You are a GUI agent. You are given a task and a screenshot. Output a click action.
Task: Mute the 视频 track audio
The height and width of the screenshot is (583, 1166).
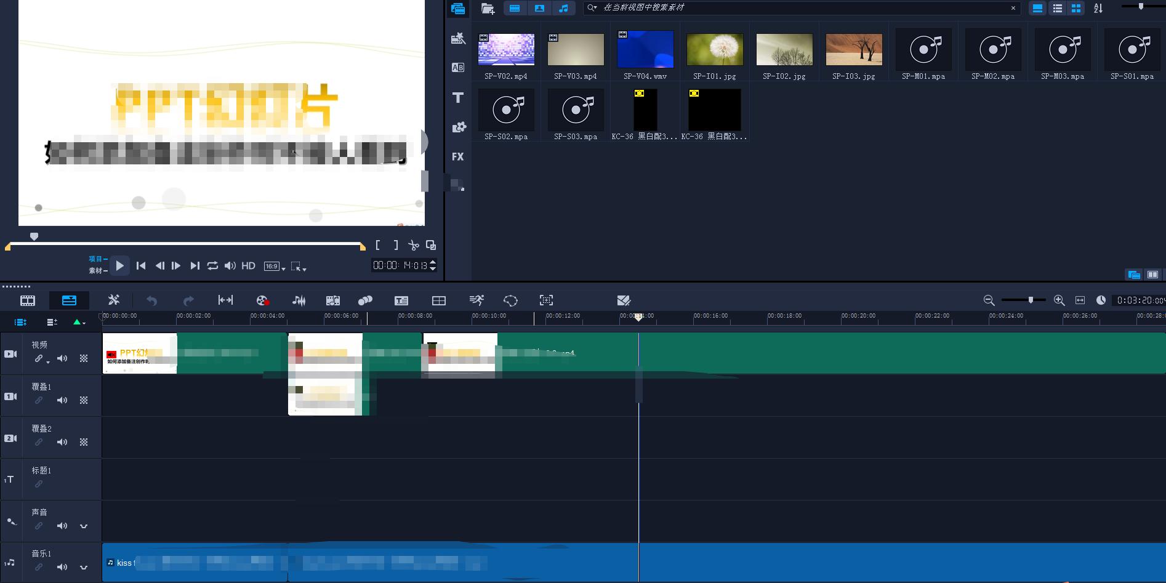tap(62, 358)
